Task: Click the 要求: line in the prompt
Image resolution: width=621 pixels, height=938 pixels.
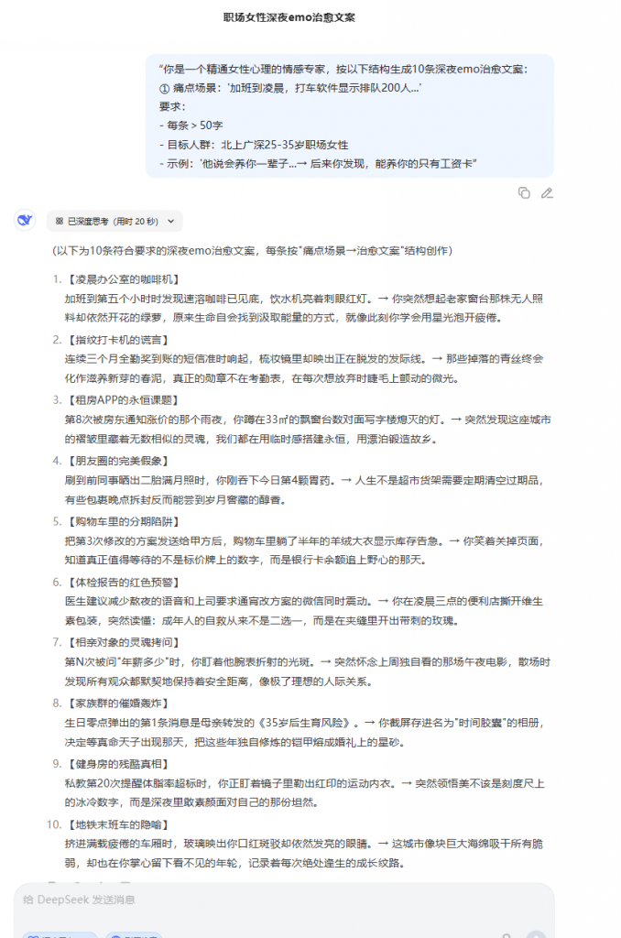Action: pos(172,106)
